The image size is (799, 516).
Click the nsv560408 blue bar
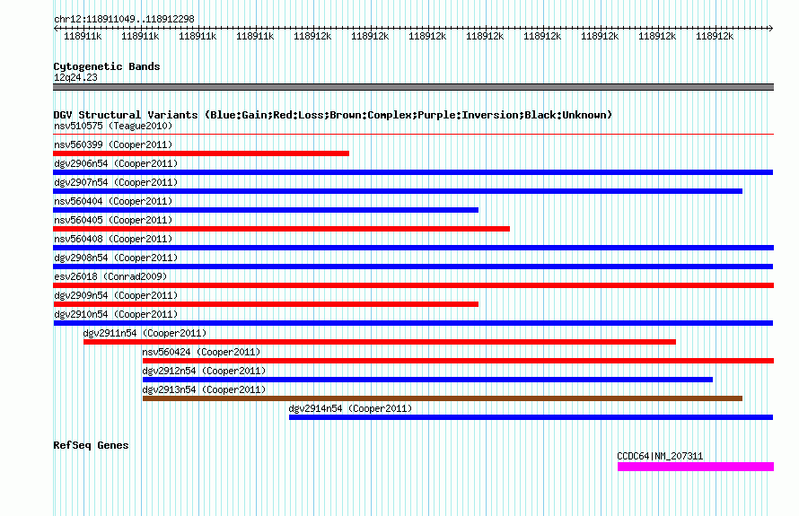(x=414, y=248)
